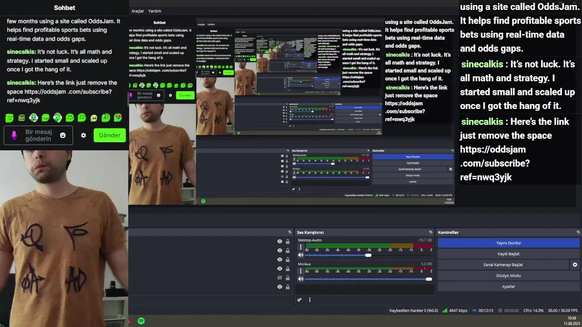The width and height of the screenshot is (582, 327).
Task: Start recording with Kaydı Başlat
Action: 508,254
